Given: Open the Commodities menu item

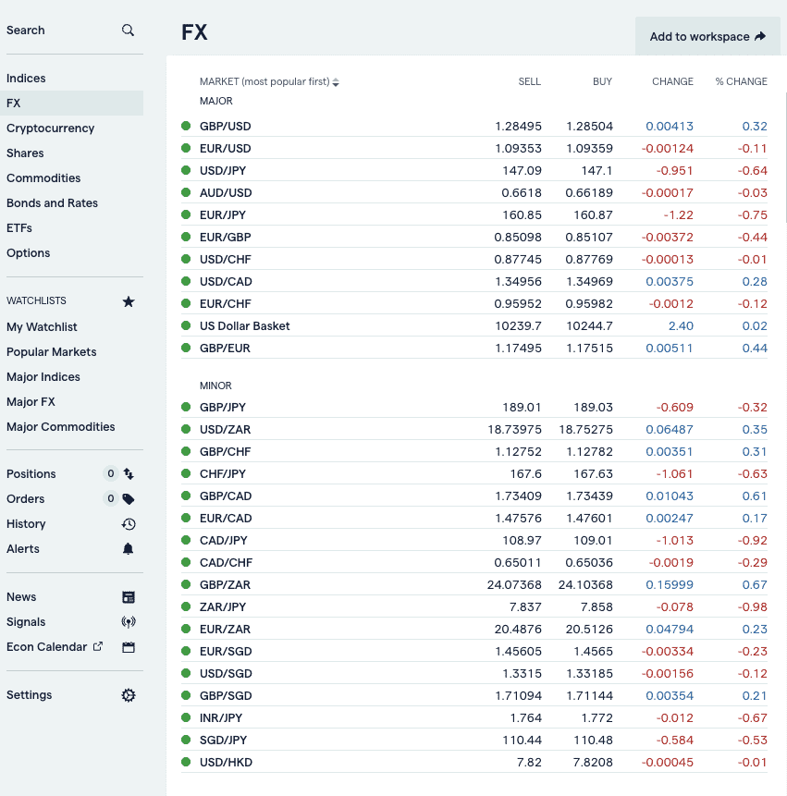Looking at the screenshot, I should (43, 178).
